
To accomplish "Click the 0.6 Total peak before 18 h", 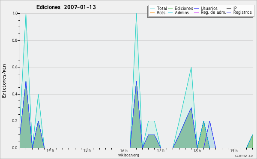I will (x=191, y=67).
